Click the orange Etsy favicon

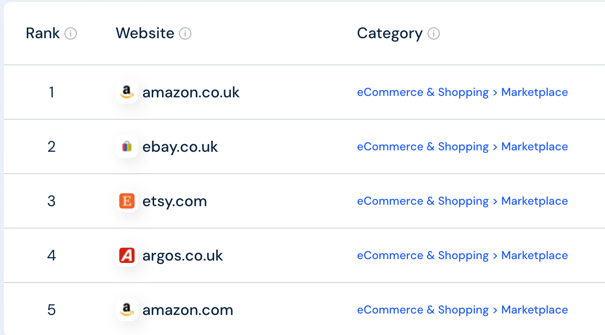pos(127,201)
